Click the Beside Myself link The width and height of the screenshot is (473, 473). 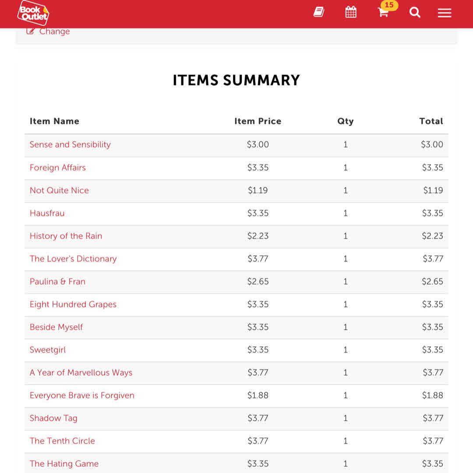(56, 327)
